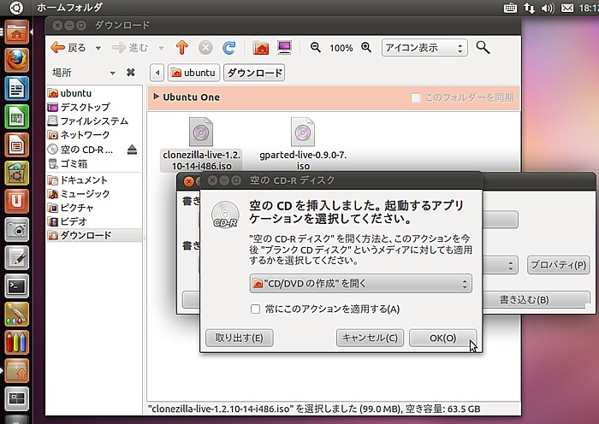Open the Home folder toolbar icon
The height and width of the screenshot is (424, 599).
[261, 48]
